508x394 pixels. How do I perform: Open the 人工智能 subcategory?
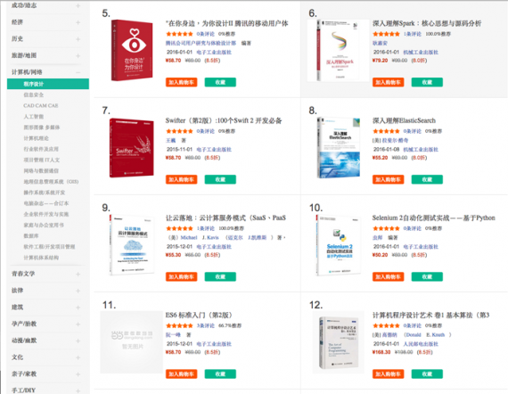[x=33, y=117]
